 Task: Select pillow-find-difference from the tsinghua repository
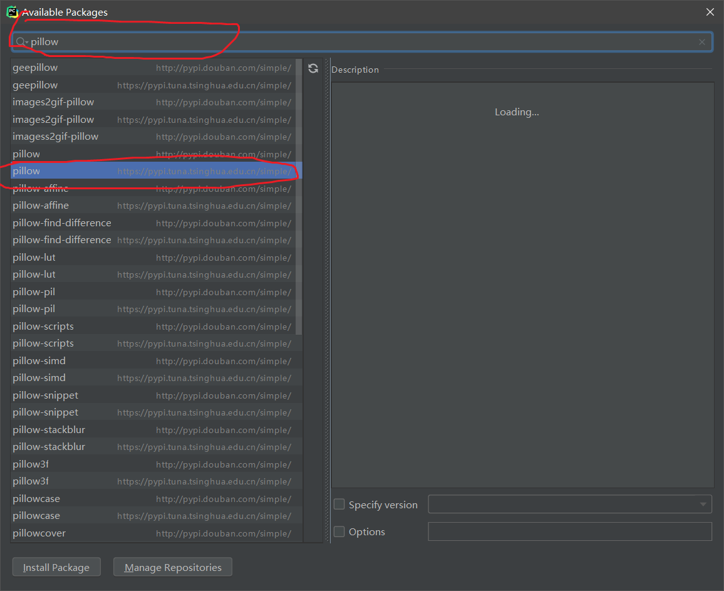pyautogui.click(x=153, y=240)
